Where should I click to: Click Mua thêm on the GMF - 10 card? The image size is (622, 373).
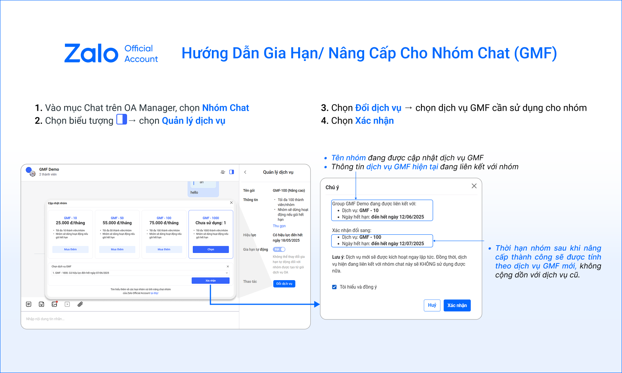70,249
